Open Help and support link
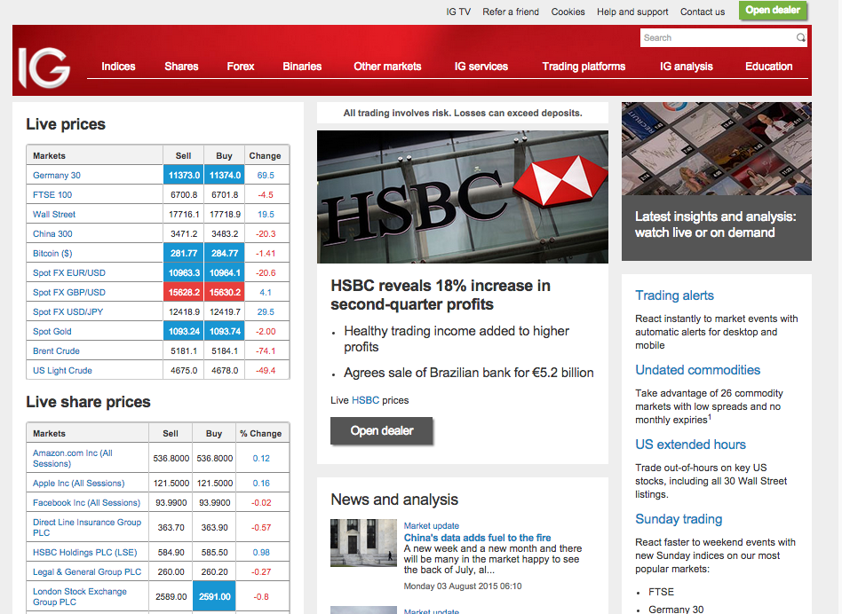The width and height of the screenshot is (842, 614). tap(632, 12)
